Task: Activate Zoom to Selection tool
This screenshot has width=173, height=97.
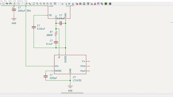Action: coord(51,4)
